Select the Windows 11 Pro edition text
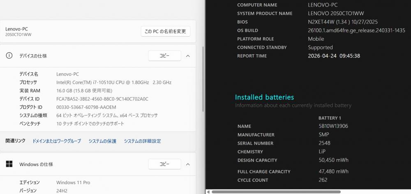This screenshot has height=194, width=411. (73, 182)
